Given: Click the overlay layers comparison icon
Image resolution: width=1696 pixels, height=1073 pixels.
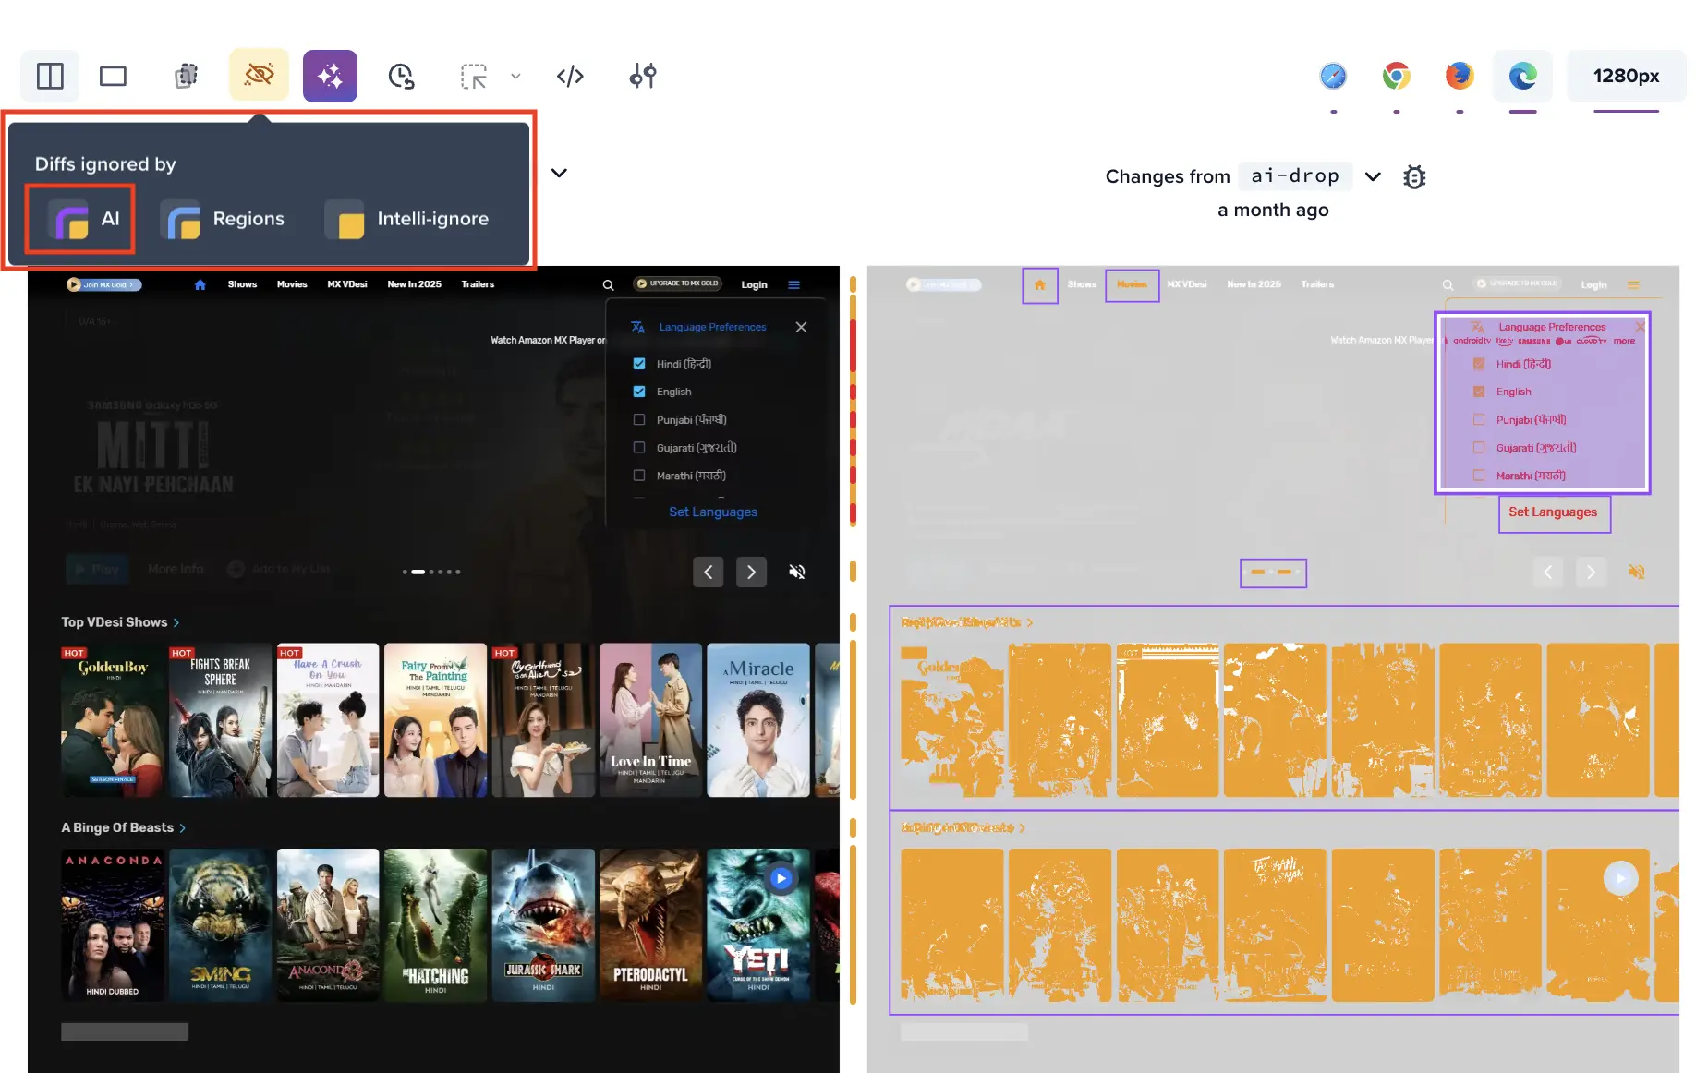Looking at the screenshot, I should click(186, 76).
